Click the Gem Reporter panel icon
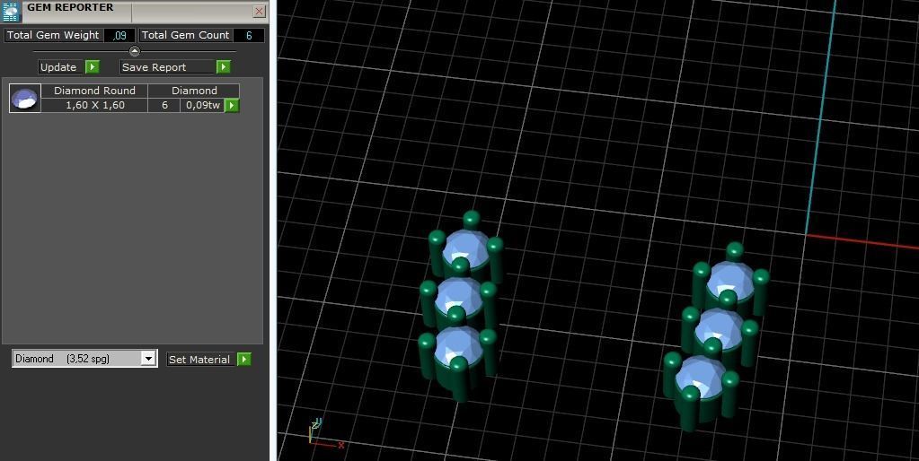Viewport: 919px width, 461px height. point(11,12)
